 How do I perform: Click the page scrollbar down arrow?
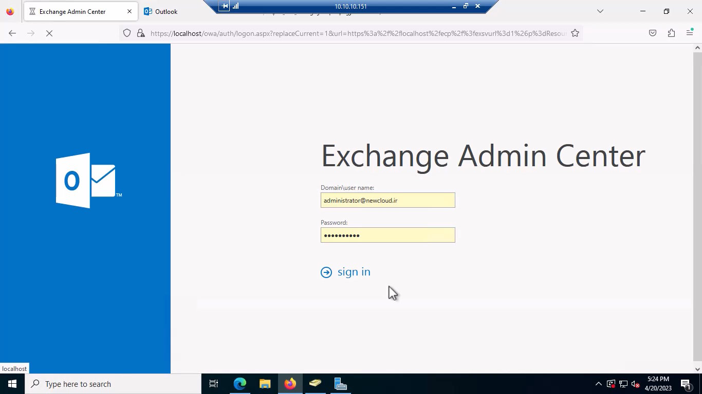pyautogui.click(x=697, y=369)
